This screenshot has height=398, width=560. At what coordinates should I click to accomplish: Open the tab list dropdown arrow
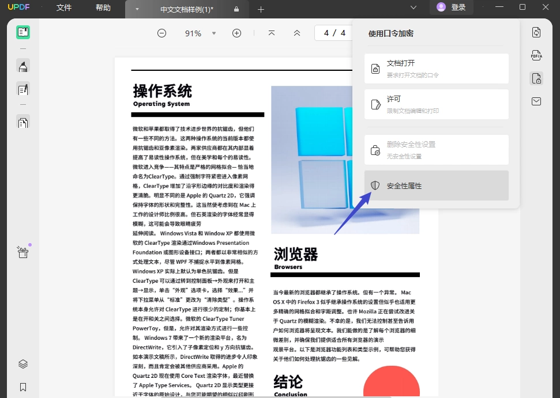tap(137, 9)
